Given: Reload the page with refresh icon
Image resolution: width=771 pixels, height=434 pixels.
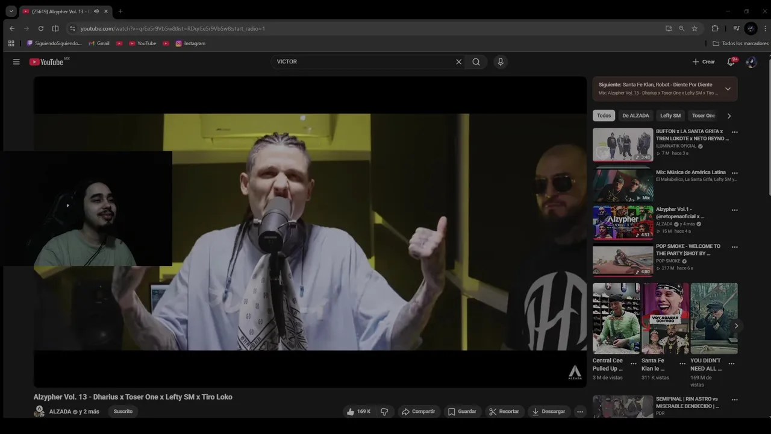Looking at the screenshot, I should pyautogui.click(x=41, y=28).
